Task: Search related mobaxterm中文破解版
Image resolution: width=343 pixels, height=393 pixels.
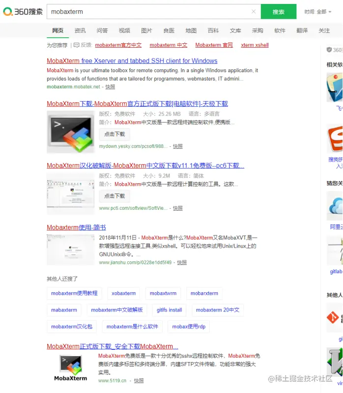Action: pos(116,310)
